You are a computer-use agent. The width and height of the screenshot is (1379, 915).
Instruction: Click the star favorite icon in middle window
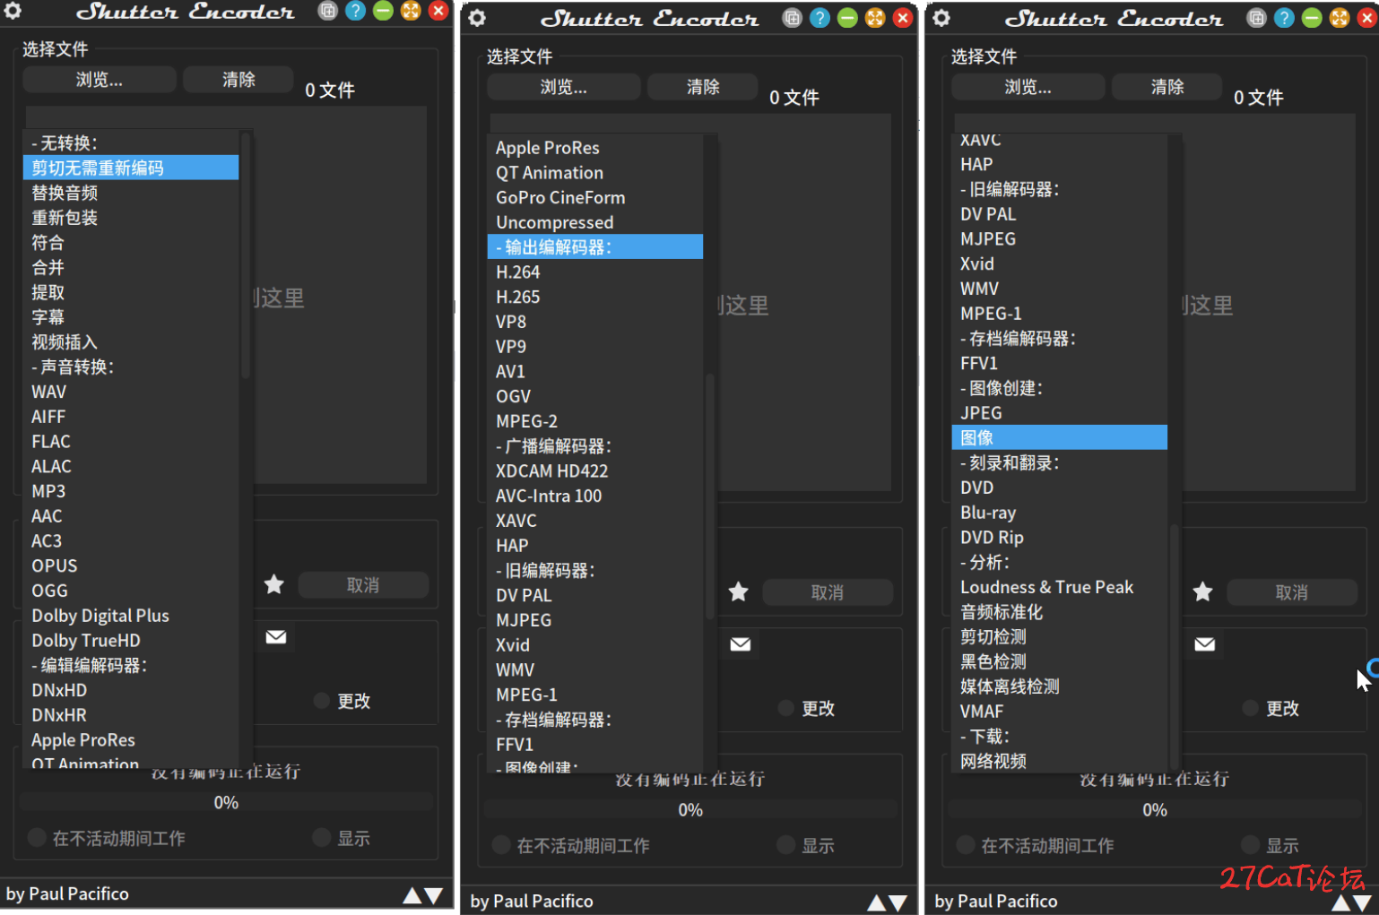pos(739,592)
